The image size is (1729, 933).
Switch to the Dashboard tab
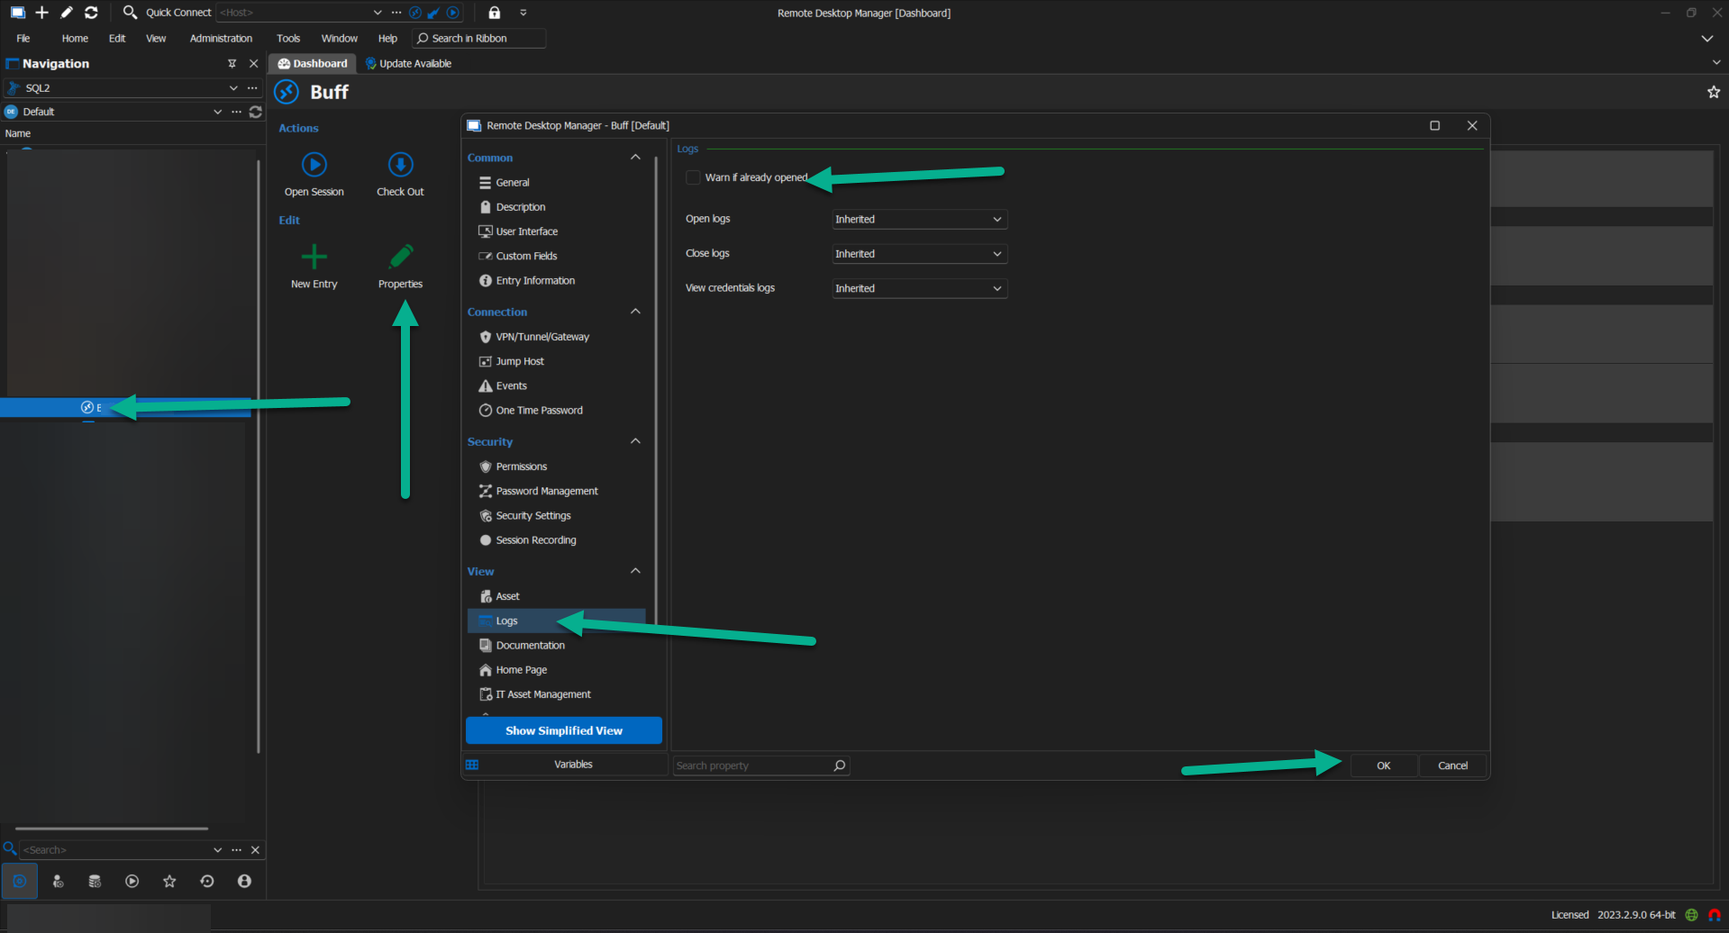click(313, 64)
